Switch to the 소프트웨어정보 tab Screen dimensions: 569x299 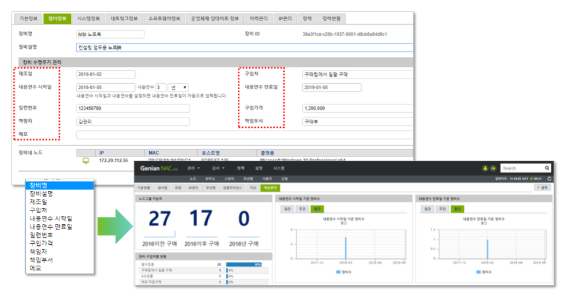tap(164, 18)
